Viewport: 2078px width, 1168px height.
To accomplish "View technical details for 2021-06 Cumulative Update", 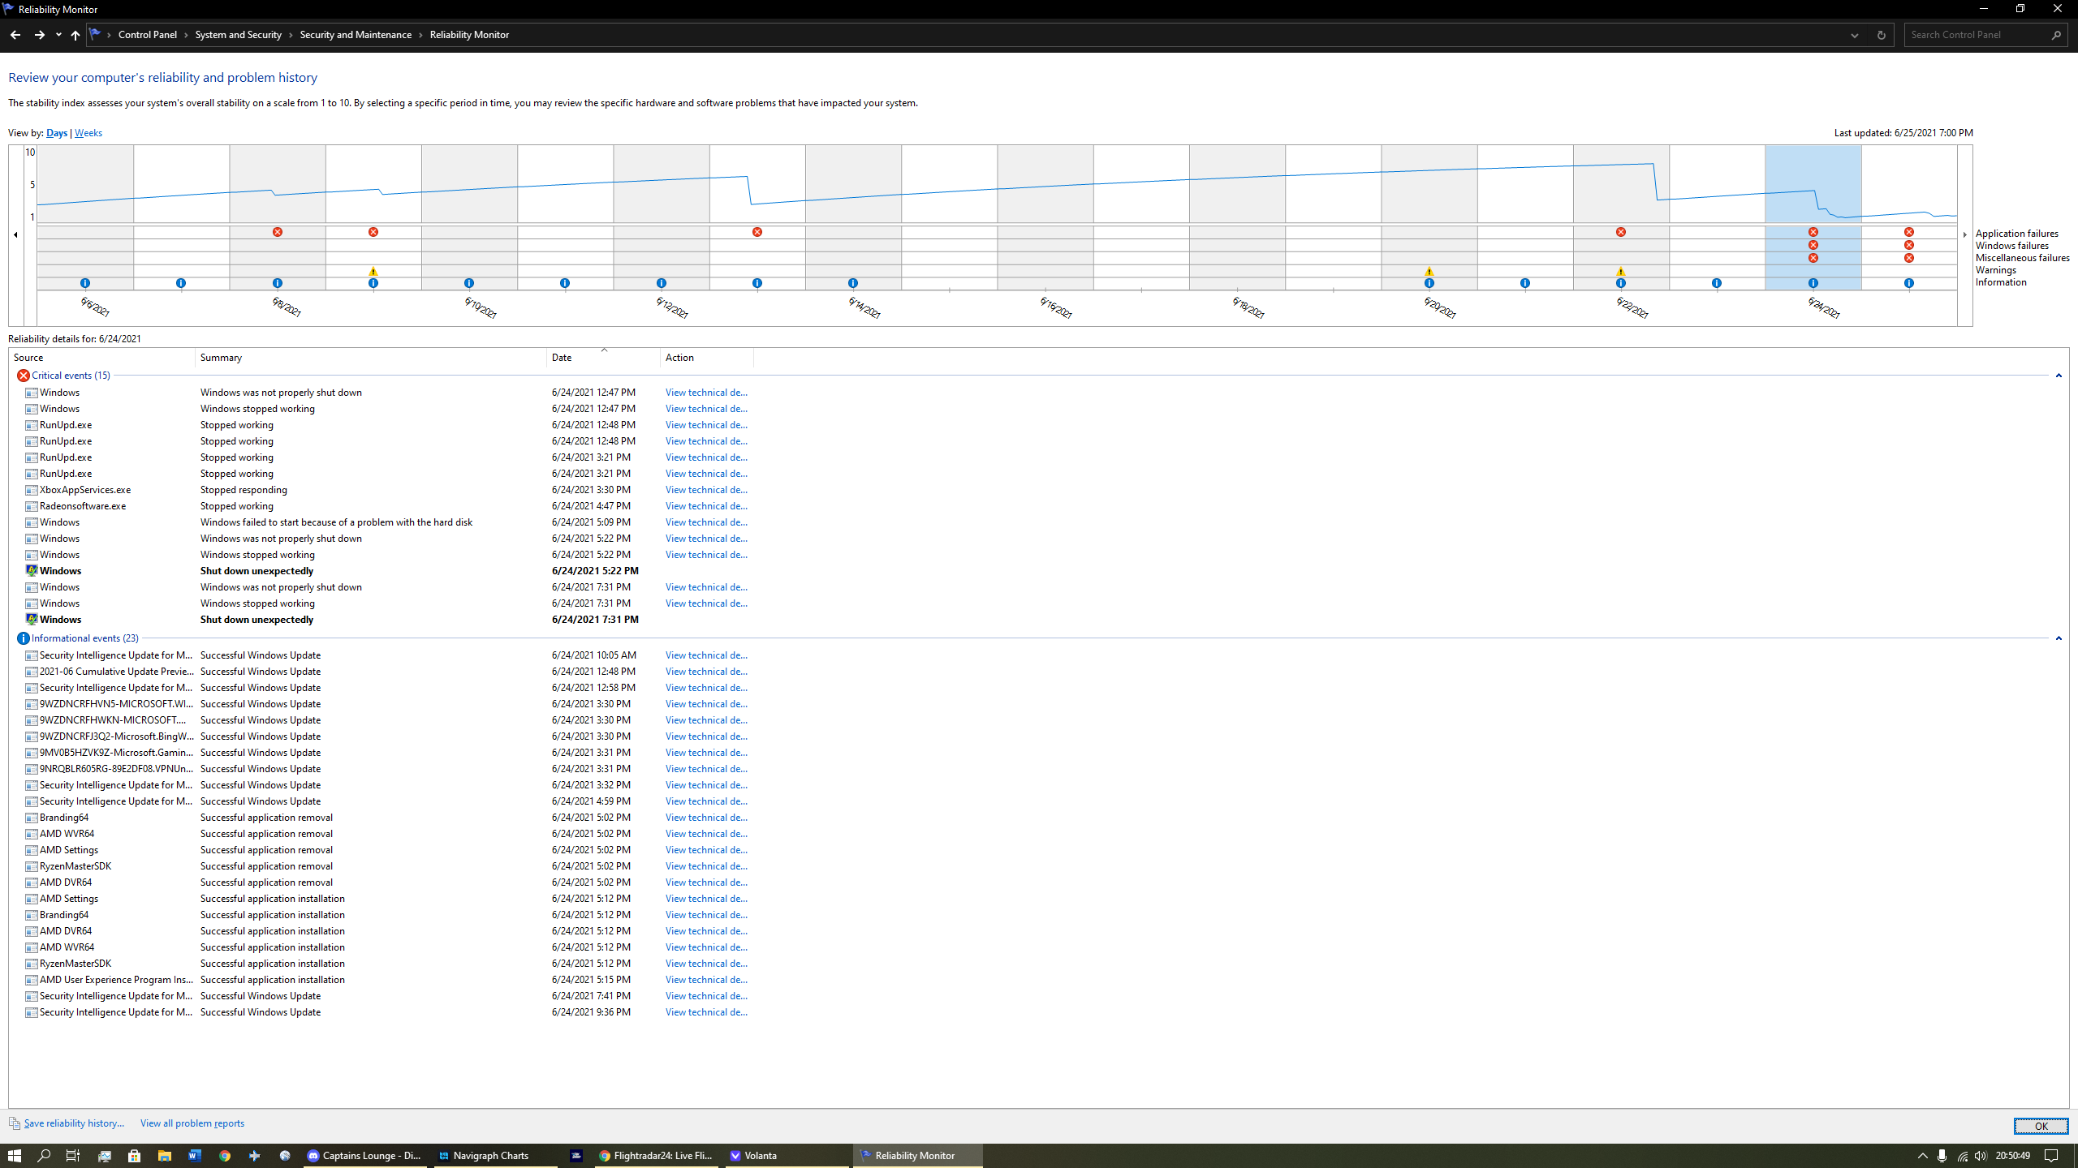I will (706, 672).
